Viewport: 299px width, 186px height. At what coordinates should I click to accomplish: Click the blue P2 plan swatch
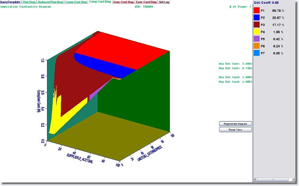[x=257, y=18]
